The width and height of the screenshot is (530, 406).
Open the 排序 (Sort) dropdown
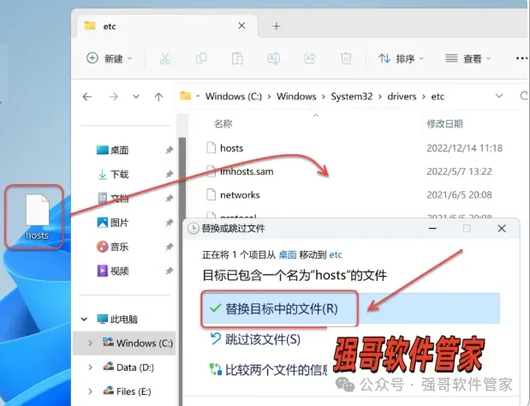pyautogui.click(x=401, y=58)
